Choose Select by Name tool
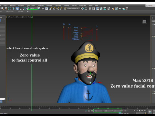 [6, 9]
